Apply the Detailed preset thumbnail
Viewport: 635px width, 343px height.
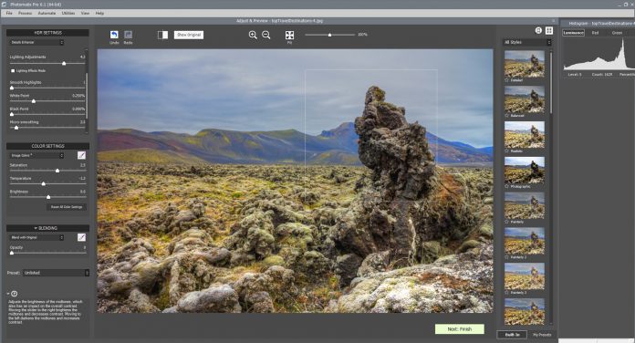point(525,64)
